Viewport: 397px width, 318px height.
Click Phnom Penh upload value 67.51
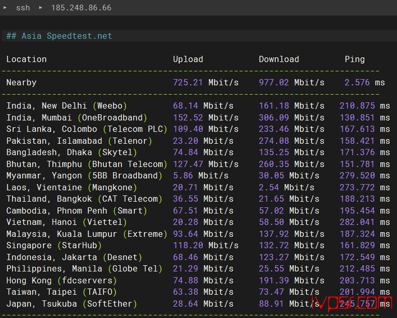pyautogui.click(x=186, y=210)
